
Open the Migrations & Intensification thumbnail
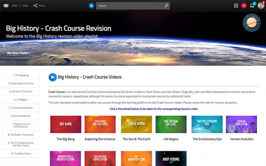[x=65, y=158]
